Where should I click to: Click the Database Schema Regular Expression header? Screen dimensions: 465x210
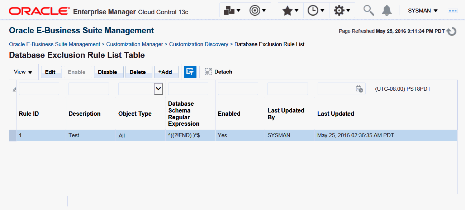190,114
